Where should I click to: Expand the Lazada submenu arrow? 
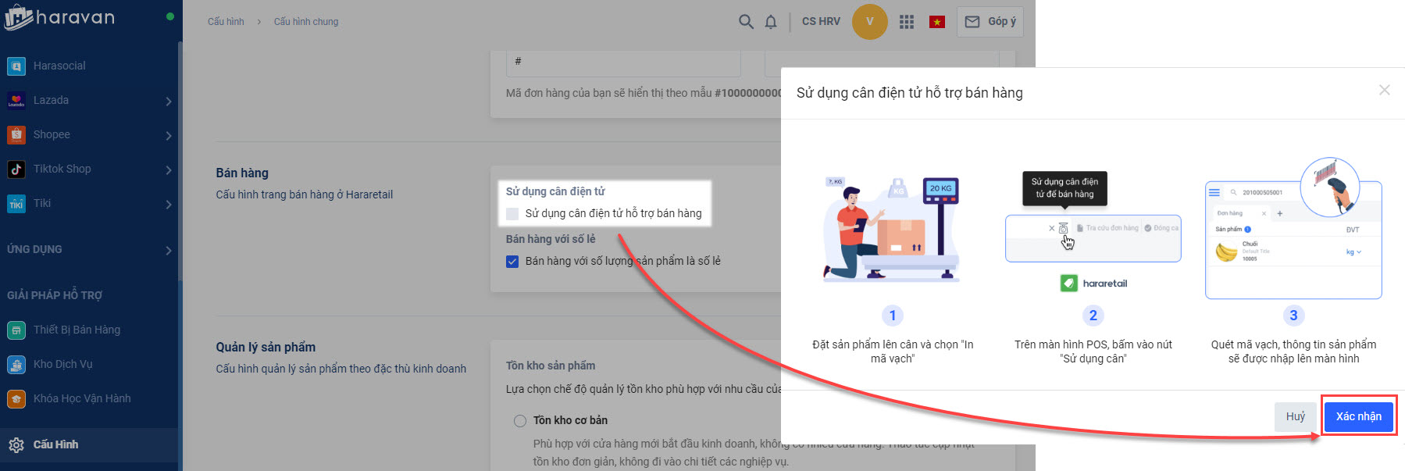click(x=169, y=101)
